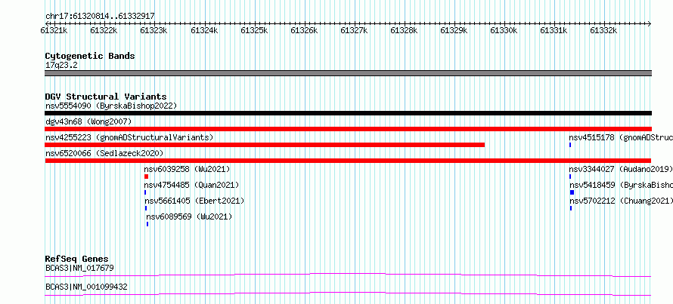Click the 61322k ruler tick
Screen dimensions: 673x304
click(104, 30)
